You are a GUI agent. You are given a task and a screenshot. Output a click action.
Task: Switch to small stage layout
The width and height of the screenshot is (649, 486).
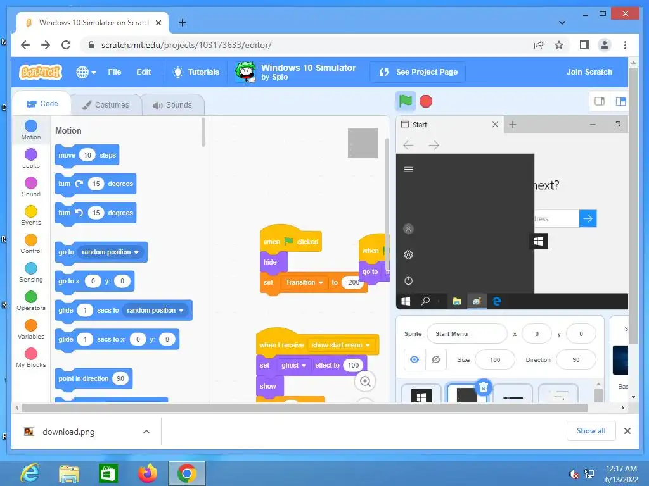600,101
